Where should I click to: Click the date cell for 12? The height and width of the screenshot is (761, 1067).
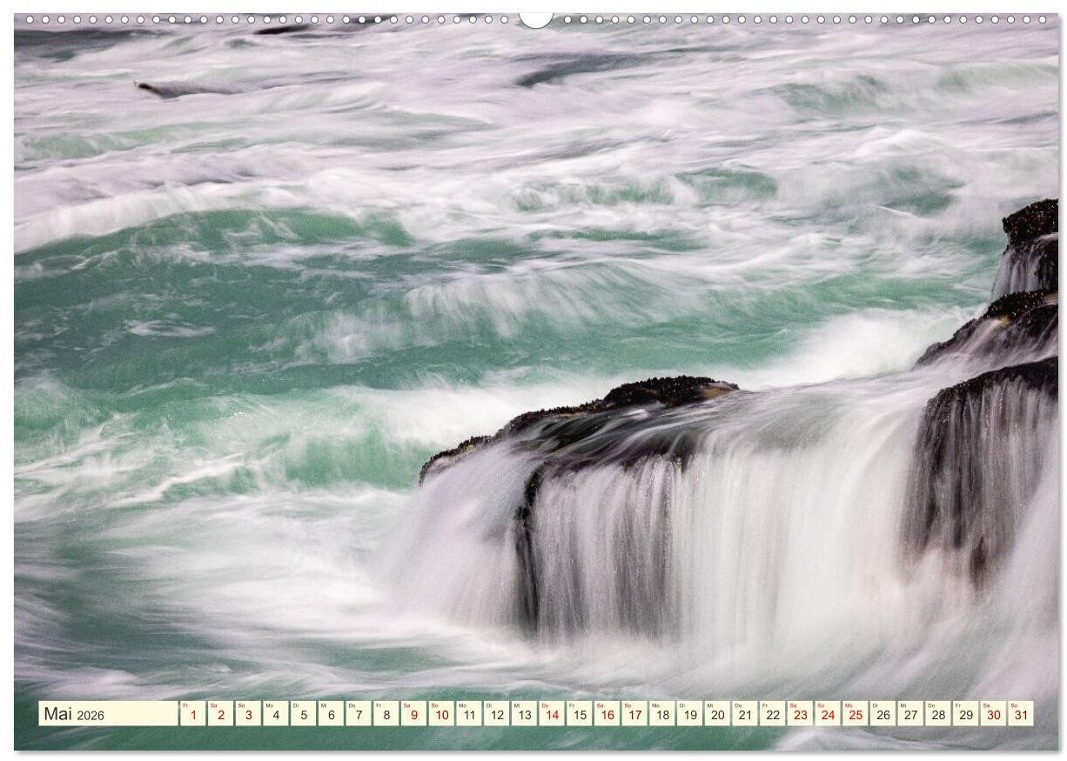496,714
